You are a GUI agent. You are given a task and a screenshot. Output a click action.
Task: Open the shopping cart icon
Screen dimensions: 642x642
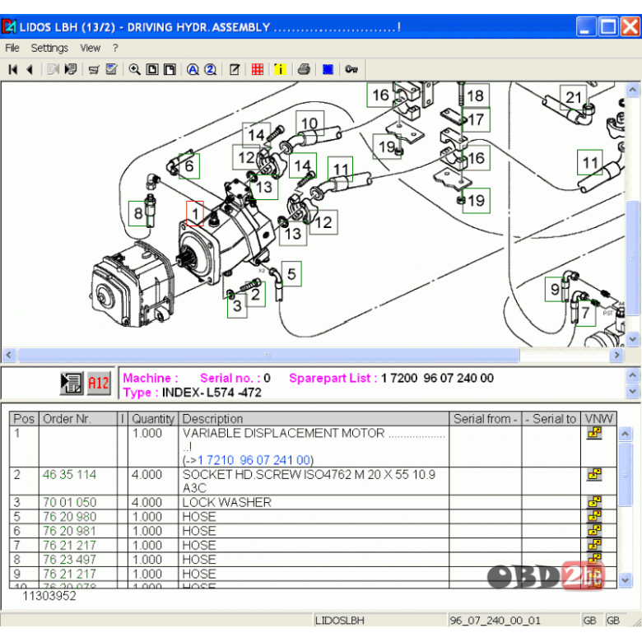tap(94, 70)
